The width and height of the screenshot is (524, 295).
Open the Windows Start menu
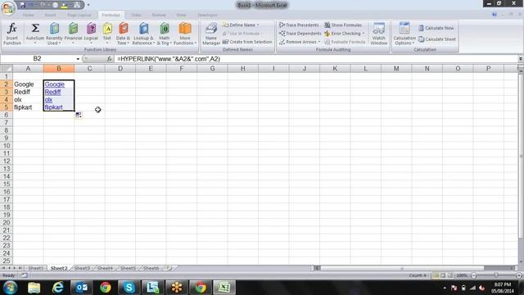point(11,288)
